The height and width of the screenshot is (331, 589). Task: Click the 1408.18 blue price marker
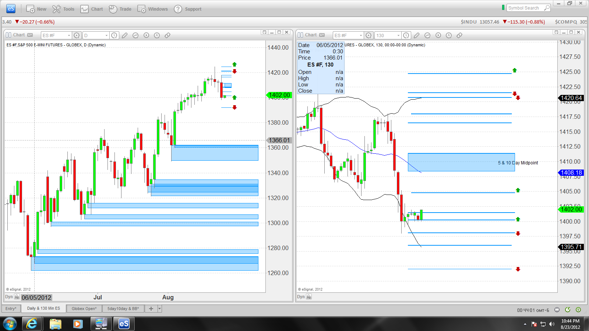pyautogui.click(x=571, y=172)
